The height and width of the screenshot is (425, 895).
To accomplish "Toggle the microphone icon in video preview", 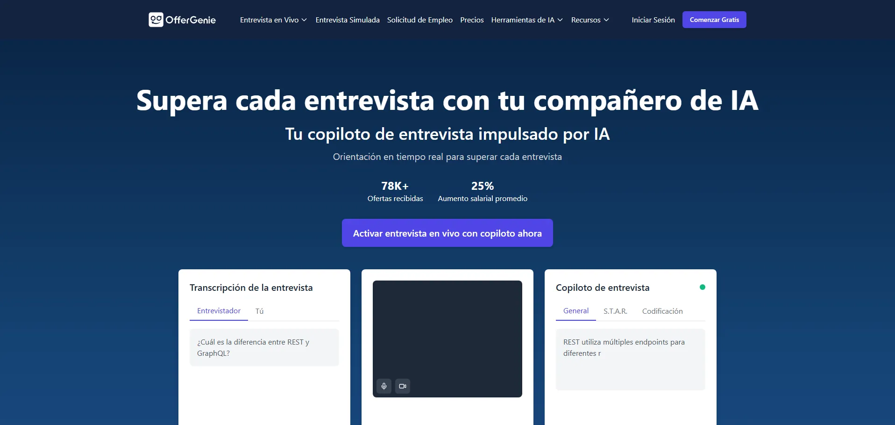I will (x=384, y=386).
